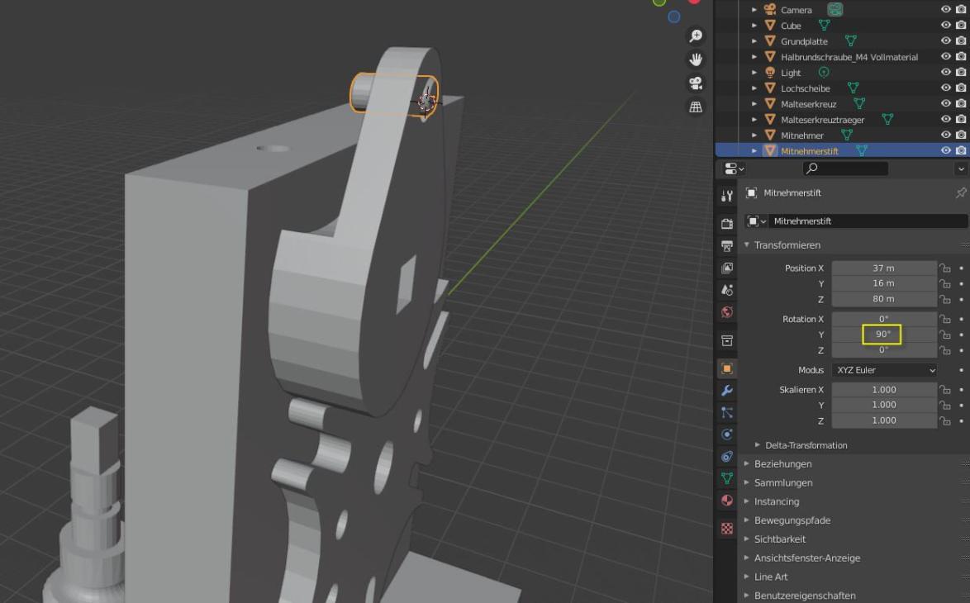Open the Collection properties tab icon

click(x=727, y=341)
